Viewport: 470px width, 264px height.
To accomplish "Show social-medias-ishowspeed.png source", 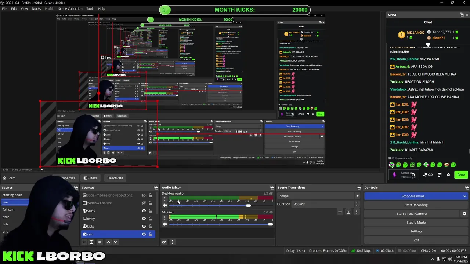I will pyautogui.click(x=144, y=195).
